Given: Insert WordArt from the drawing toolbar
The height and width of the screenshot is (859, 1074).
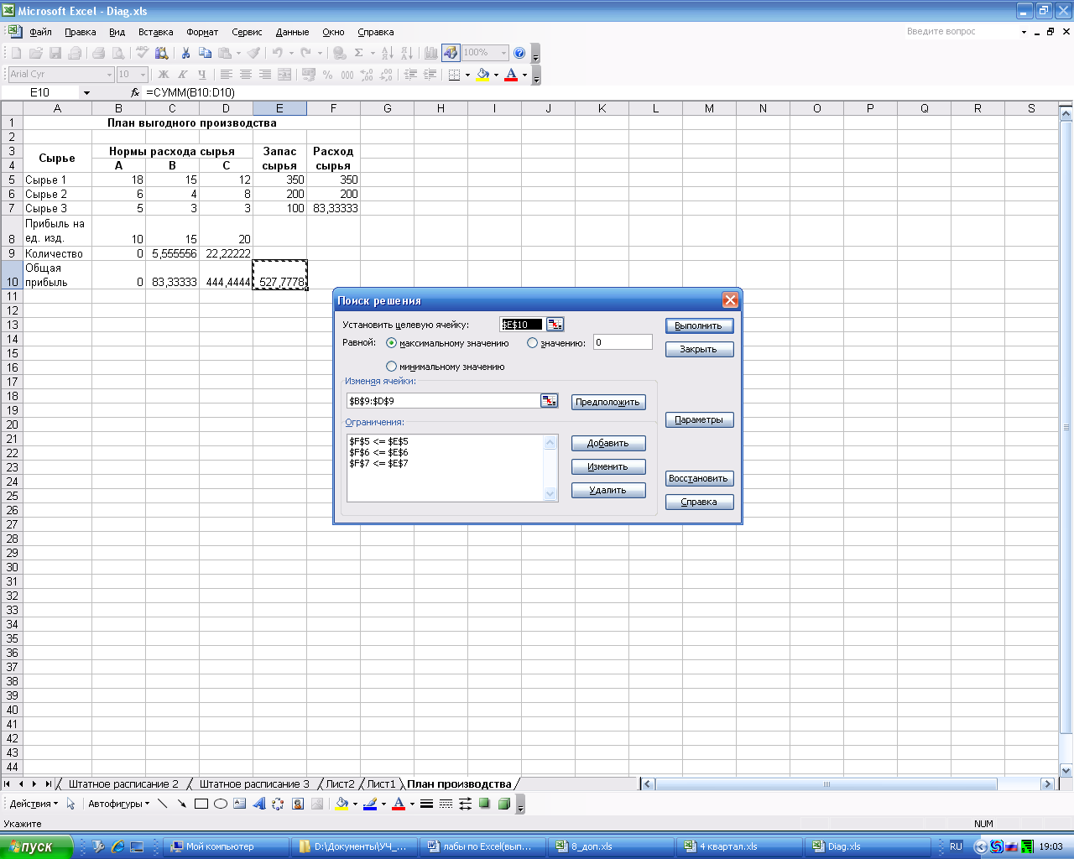Looking at the screenshot, I should pyautogui.click(x=259, y=804).
